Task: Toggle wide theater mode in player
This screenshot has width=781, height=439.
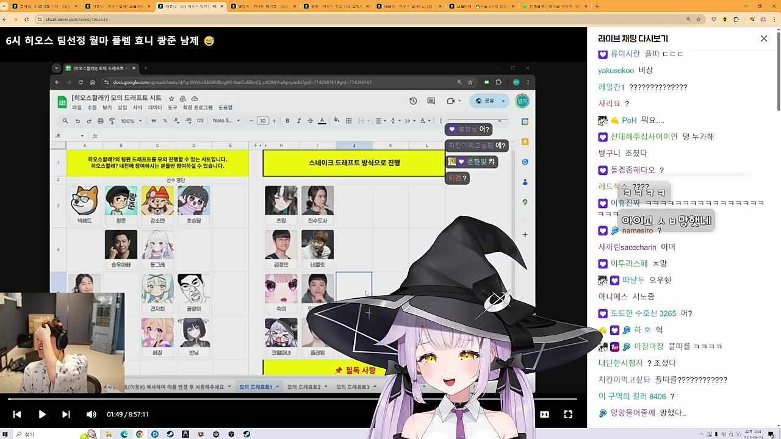Action: (x=544, y=415)
